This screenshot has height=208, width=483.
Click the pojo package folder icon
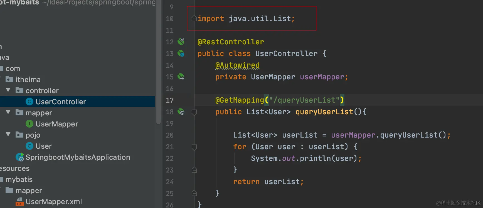(19, 135)
